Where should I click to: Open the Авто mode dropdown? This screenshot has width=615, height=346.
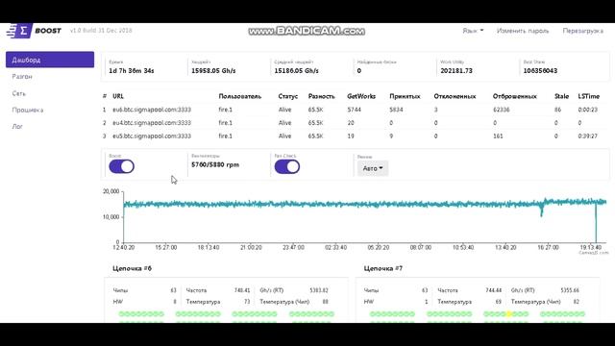pos(373,168)
